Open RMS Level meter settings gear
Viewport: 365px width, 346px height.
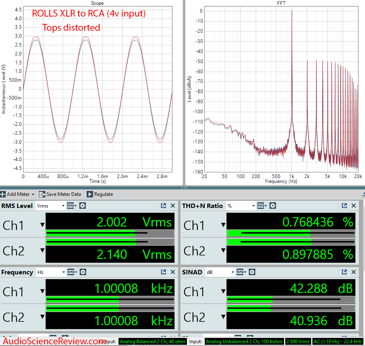pos(83,206)
